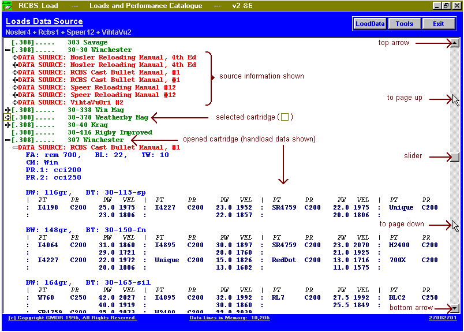Screen dimensions: 464x332
Task: Click the W760 powder entry
Action: (x=46, y=297)
